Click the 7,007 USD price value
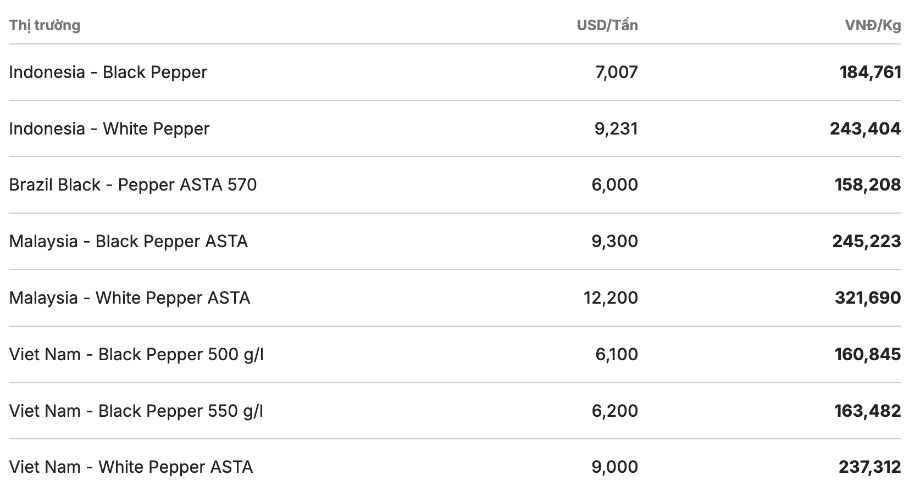 616,72
